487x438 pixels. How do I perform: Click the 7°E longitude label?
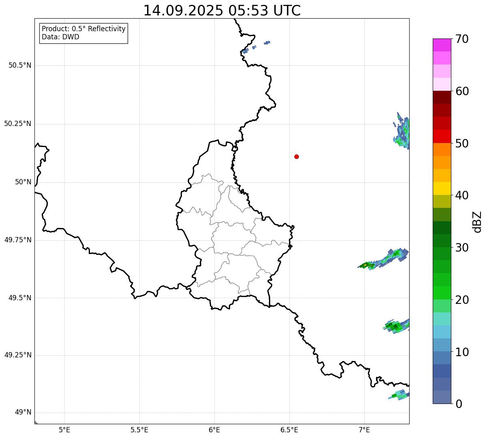(x=364, y=429)
